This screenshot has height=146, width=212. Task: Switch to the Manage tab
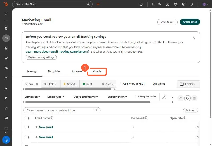coord(32,71)
